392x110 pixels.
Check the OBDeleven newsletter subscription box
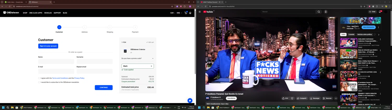[39, 82]
